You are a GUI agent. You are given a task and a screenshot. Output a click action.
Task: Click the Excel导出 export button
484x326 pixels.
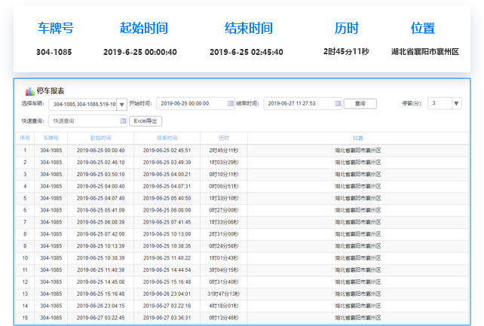click(x=146, y=121)
